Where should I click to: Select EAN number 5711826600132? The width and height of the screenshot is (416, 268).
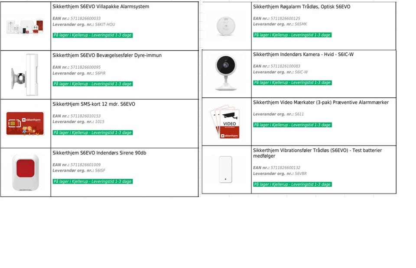(286, 168)
